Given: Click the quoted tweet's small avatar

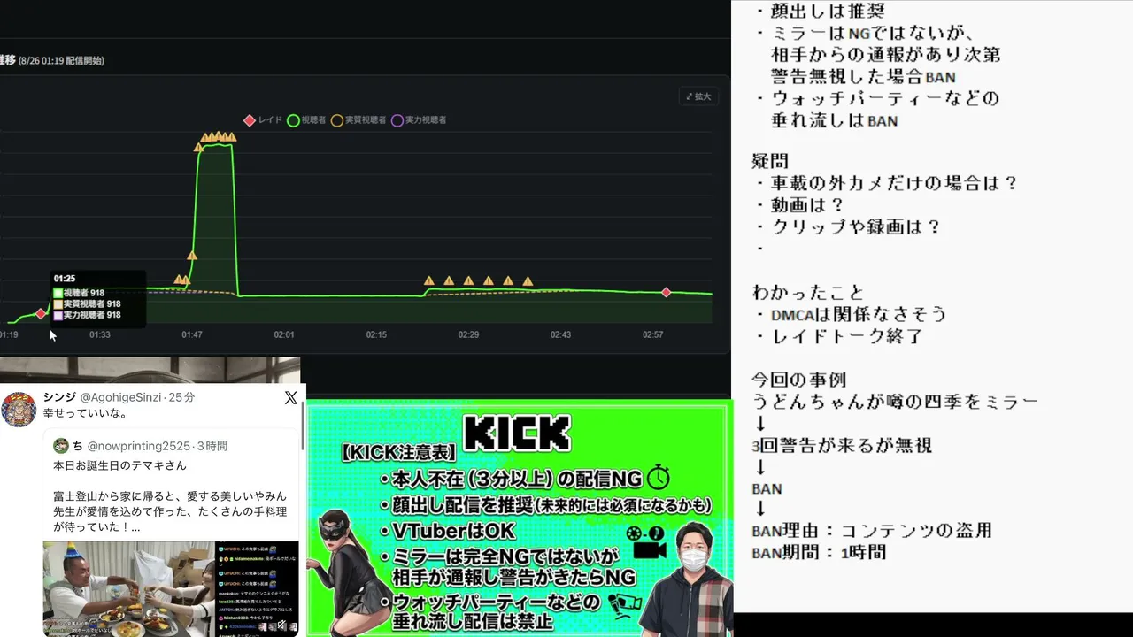Looking at the screenshot, I should click(x=61, y=446).
